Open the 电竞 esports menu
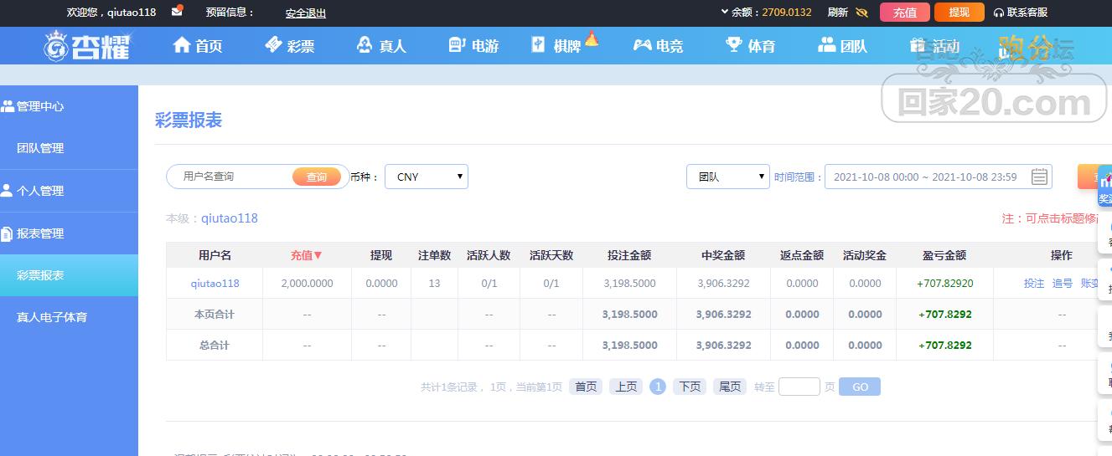This screenshot has height=456, width=1112. click(658, 46)
